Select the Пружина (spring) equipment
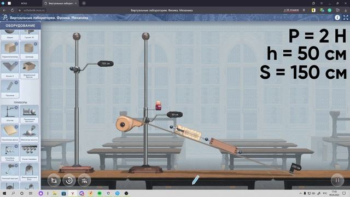Viewport: 350px width, 197px height. point(10,89)
